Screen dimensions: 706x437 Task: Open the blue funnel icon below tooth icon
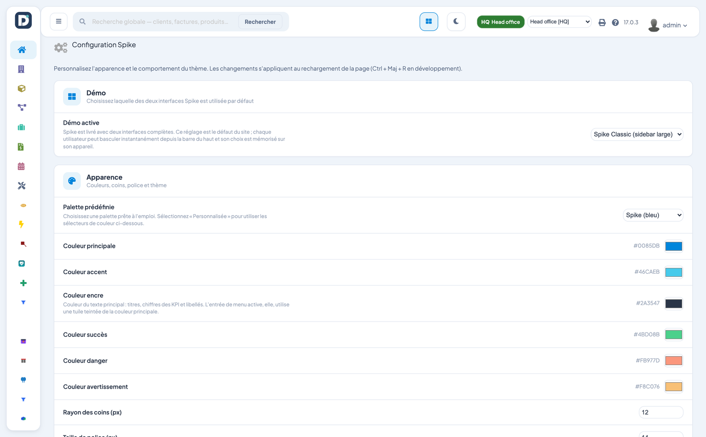23,399
